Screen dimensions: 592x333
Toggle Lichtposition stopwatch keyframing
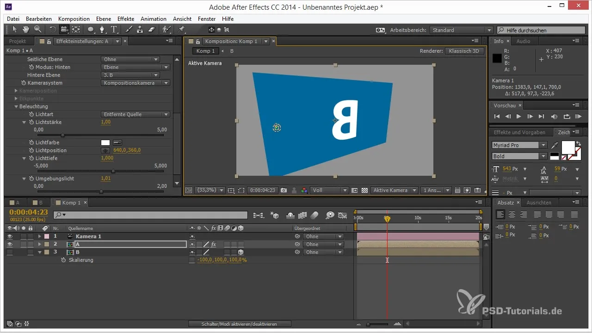[31, 150]
